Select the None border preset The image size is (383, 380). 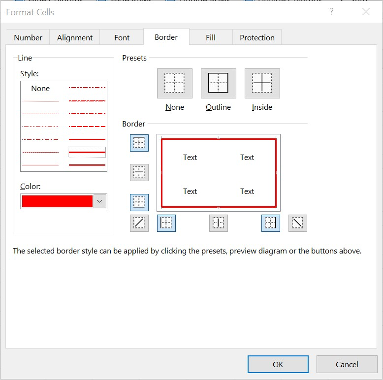point(174,83)
